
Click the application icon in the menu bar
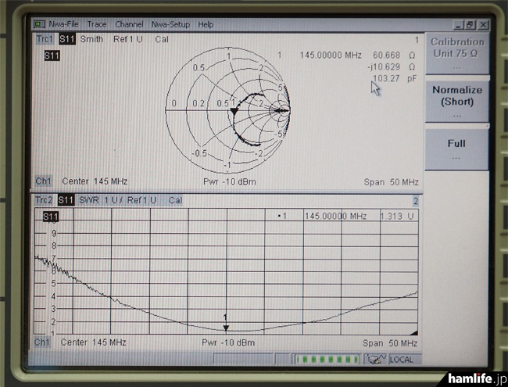(39, 25)
